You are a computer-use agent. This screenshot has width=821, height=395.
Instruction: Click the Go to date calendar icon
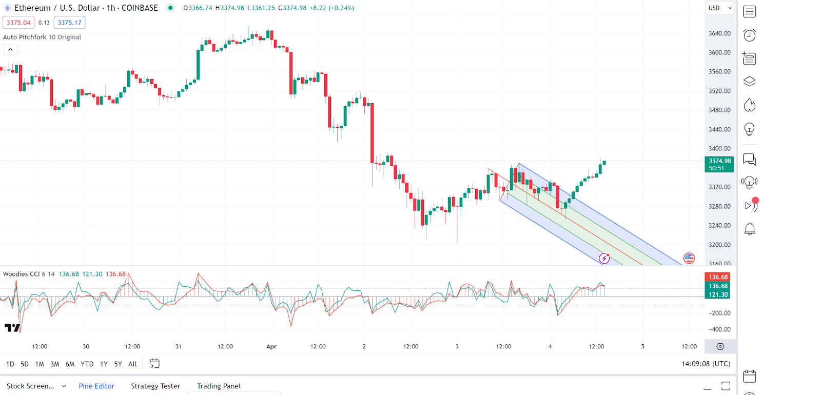154,364
